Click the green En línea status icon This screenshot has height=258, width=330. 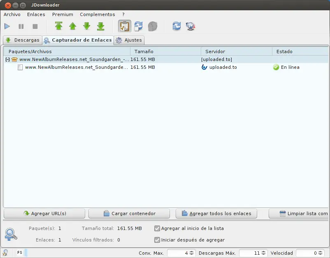click(276, 67)
